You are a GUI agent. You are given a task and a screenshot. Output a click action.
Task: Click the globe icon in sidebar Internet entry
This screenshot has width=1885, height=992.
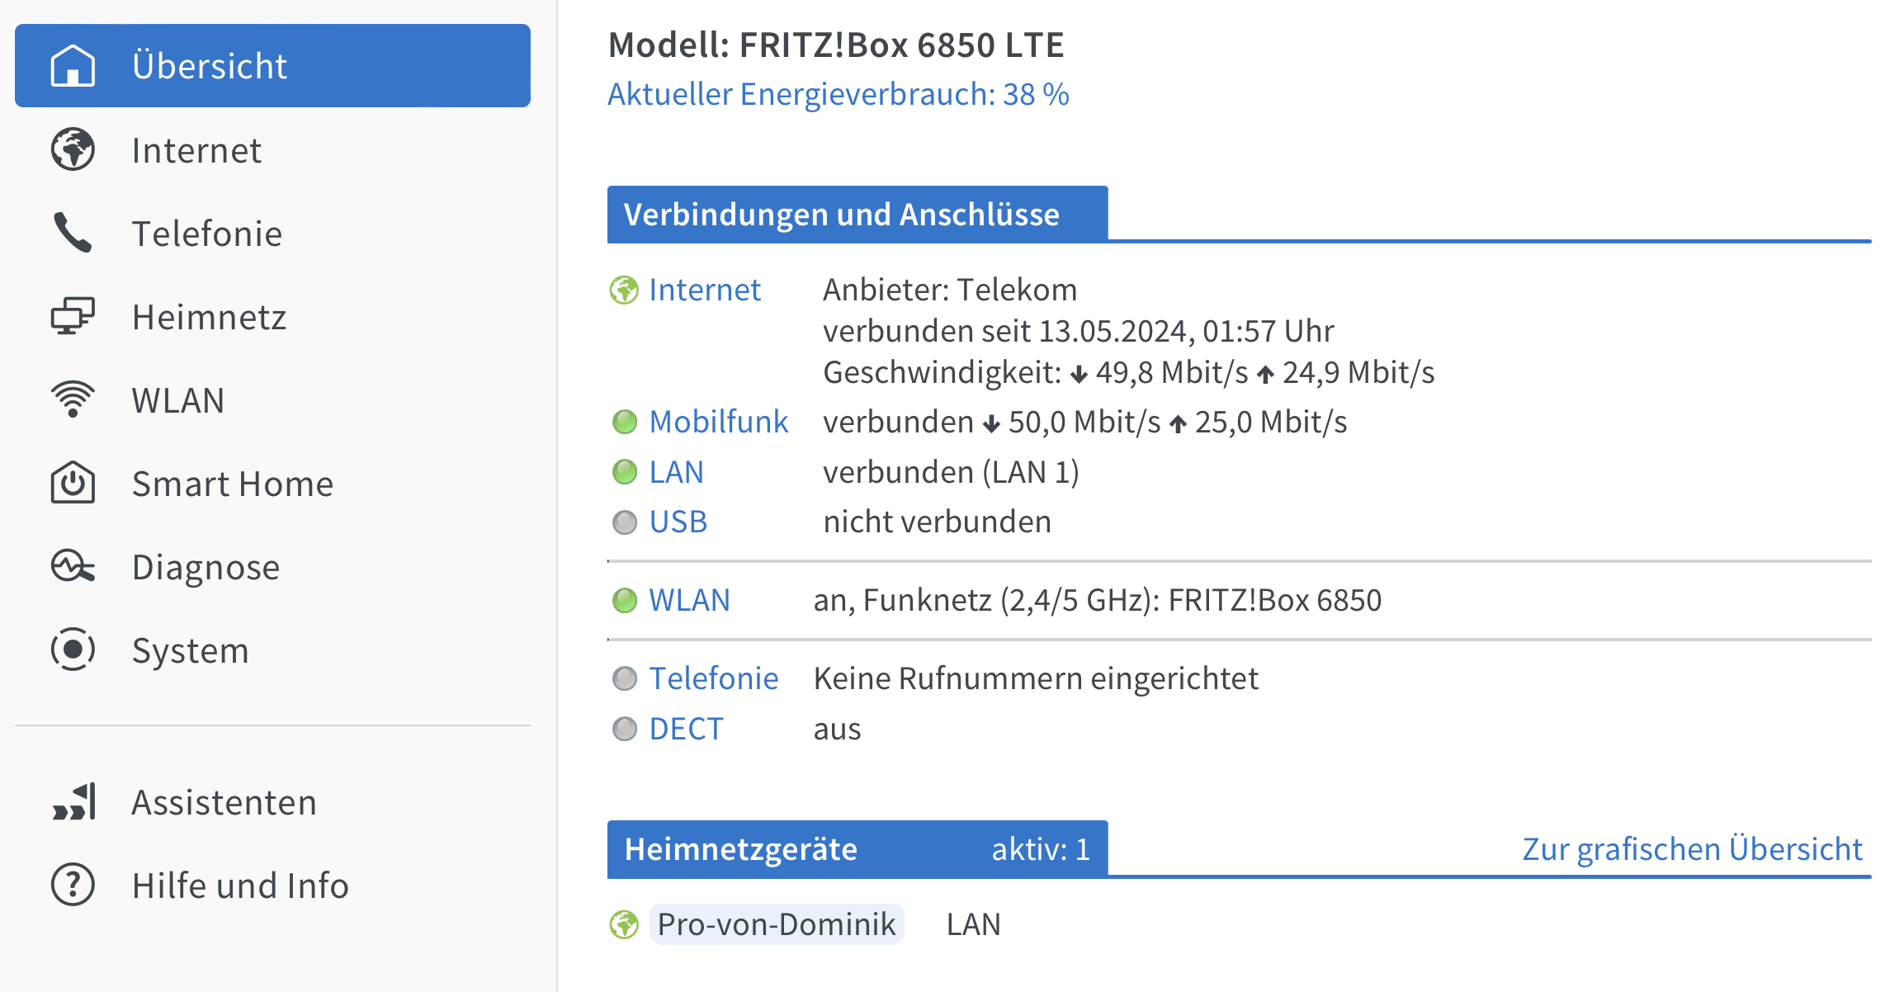[x=73, y=149]
